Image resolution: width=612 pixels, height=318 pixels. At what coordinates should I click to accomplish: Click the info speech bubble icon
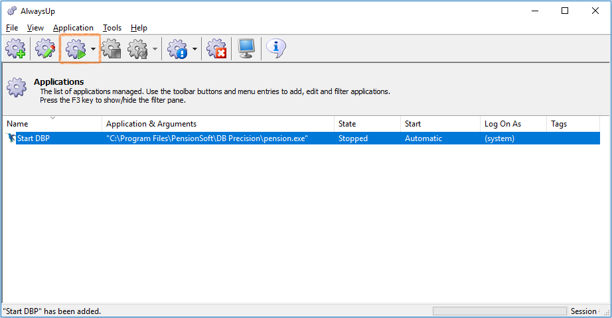(276, 49)
